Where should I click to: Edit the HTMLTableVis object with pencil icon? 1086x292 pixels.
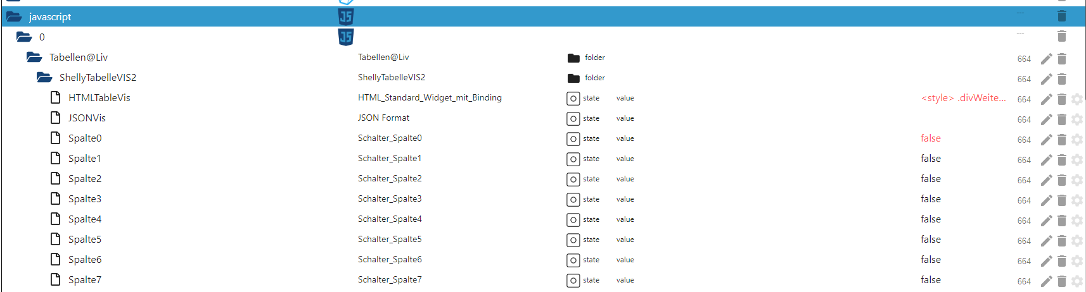1046,99
